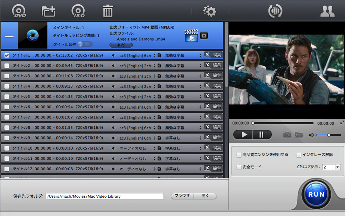Open the output format gear button
Image resolution: width=345 pixels, height=216 pixels.
click(204, 36)
